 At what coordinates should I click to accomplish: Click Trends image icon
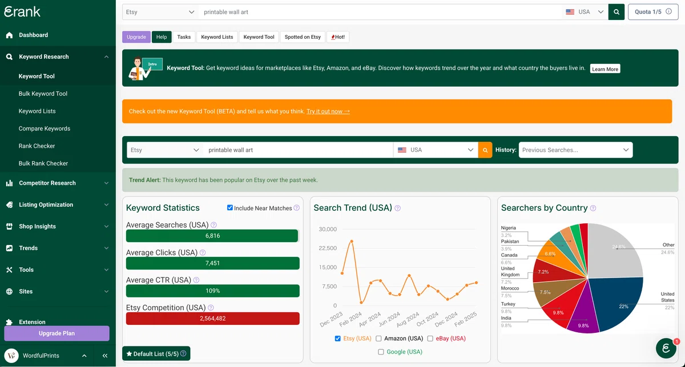(9, 248)
